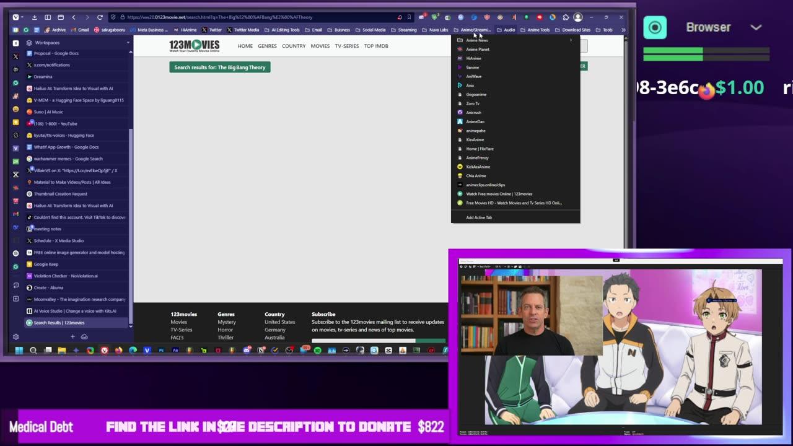Go forward with the forward arrow
Image resolution: width=793 pixels, height=446 pixels.
[87, 17]
